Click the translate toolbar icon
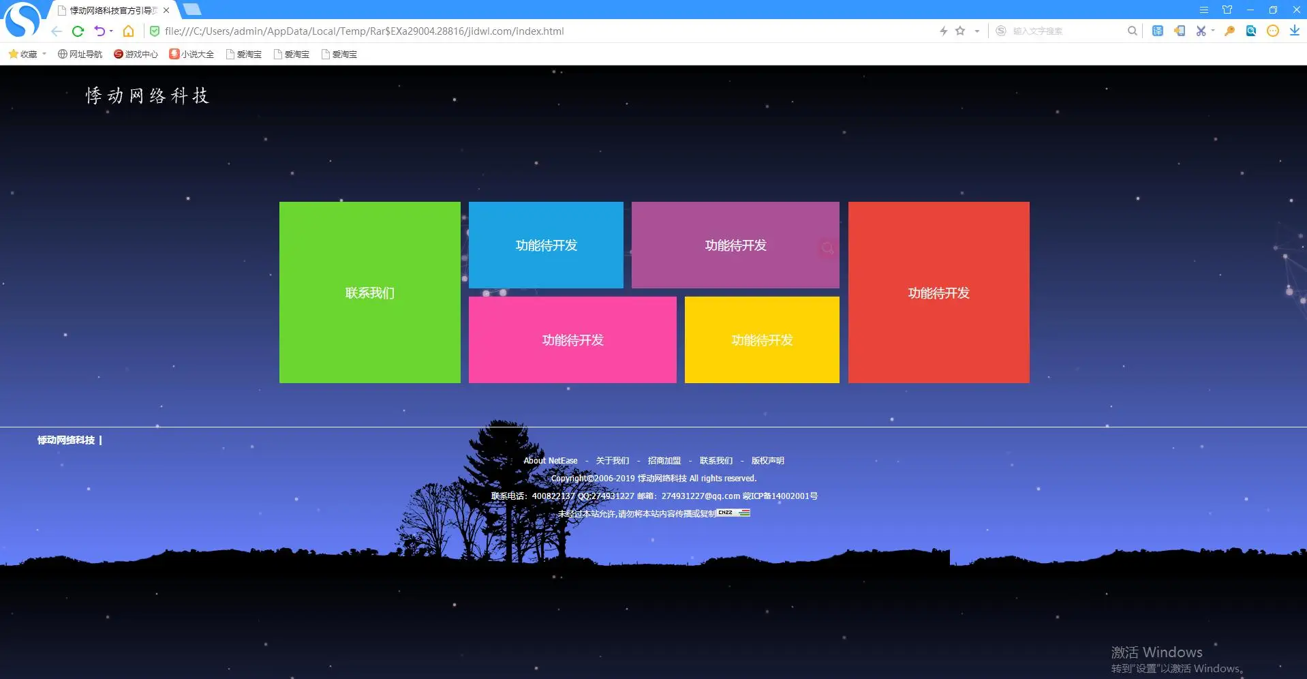Image resolution: width=1307 pixels, height=679 pixels. point(1157,31)
